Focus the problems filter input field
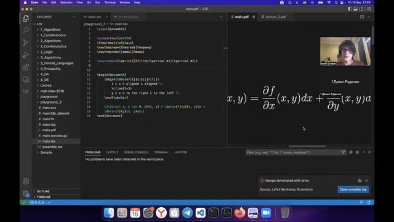 pos(293,152)
